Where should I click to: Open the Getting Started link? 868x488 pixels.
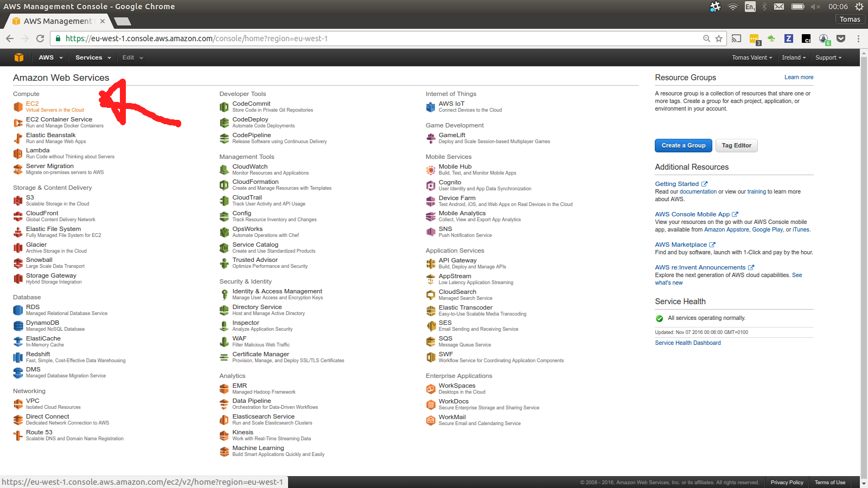coord(681,184)
